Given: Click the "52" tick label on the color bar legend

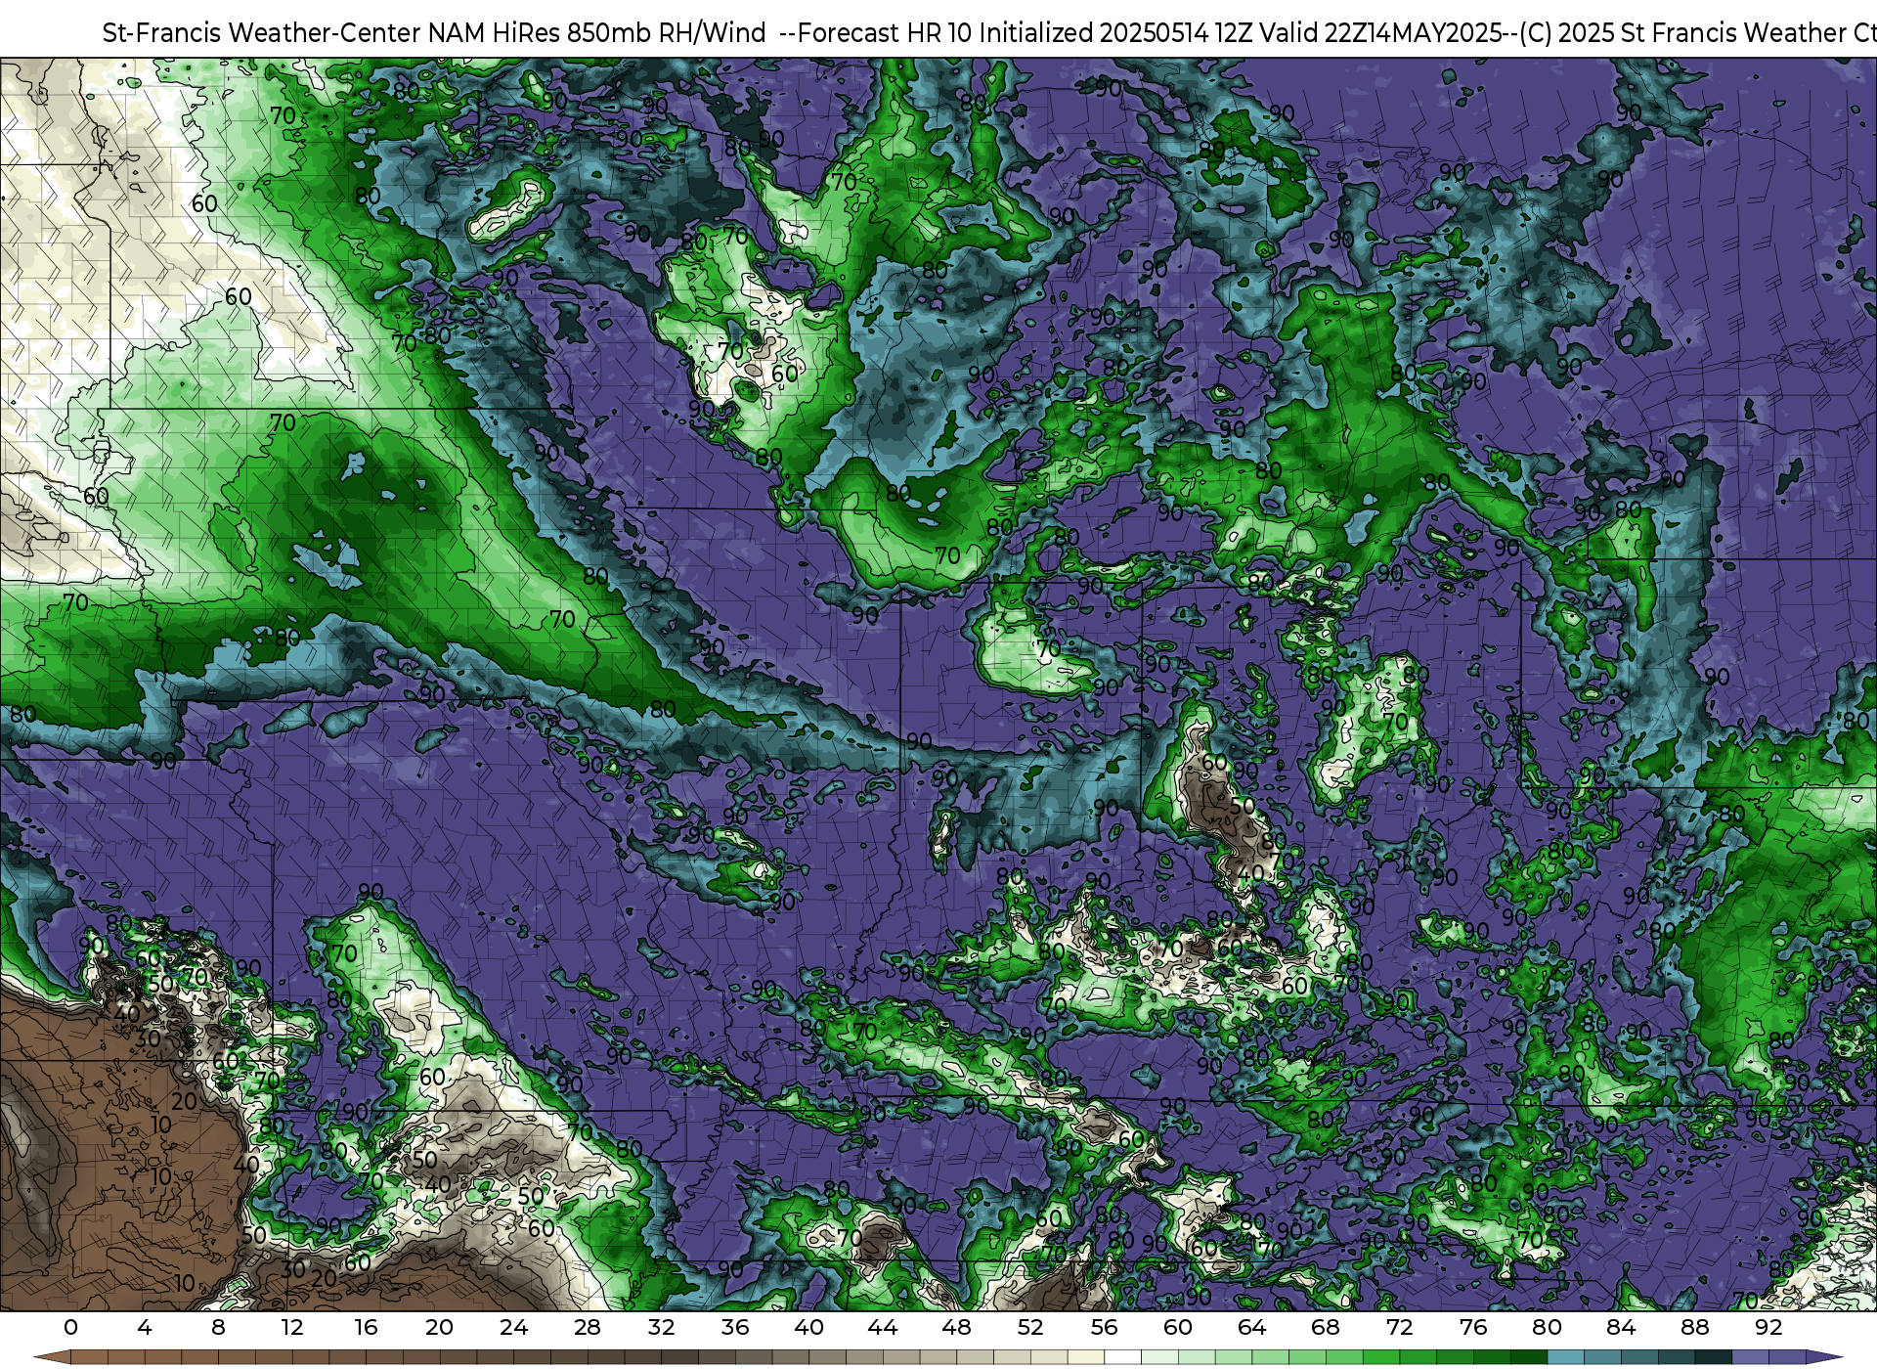Looking at the screenshot, I should pos(1030,1327).
